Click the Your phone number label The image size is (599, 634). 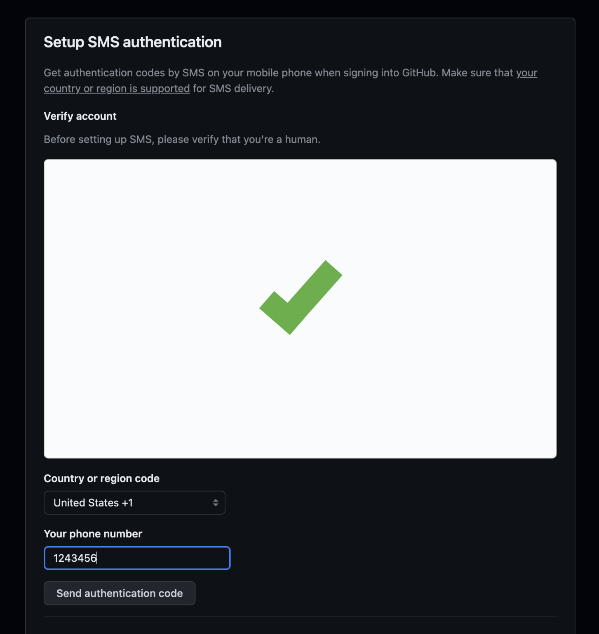click(93, 533)
